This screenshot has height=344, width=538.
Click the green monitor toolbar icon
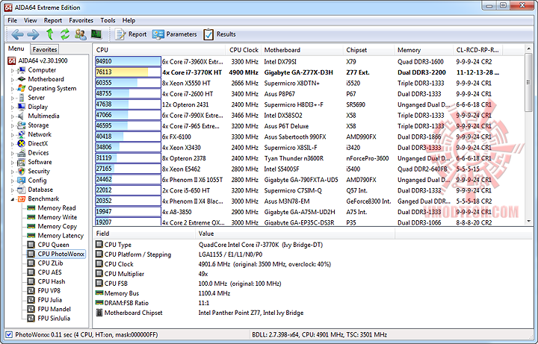tap(96, 34)
